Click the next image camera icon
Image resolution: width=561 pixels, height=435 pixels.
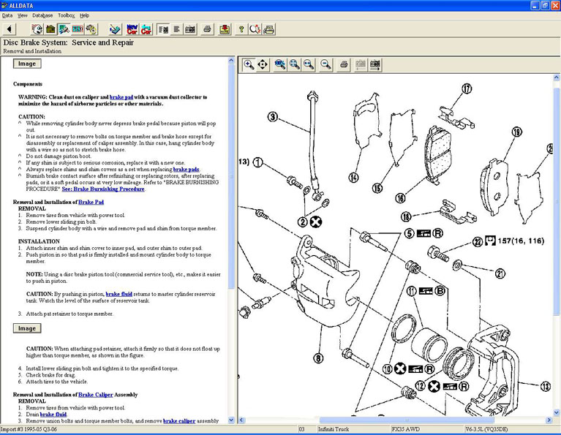[x=374, y=64]
